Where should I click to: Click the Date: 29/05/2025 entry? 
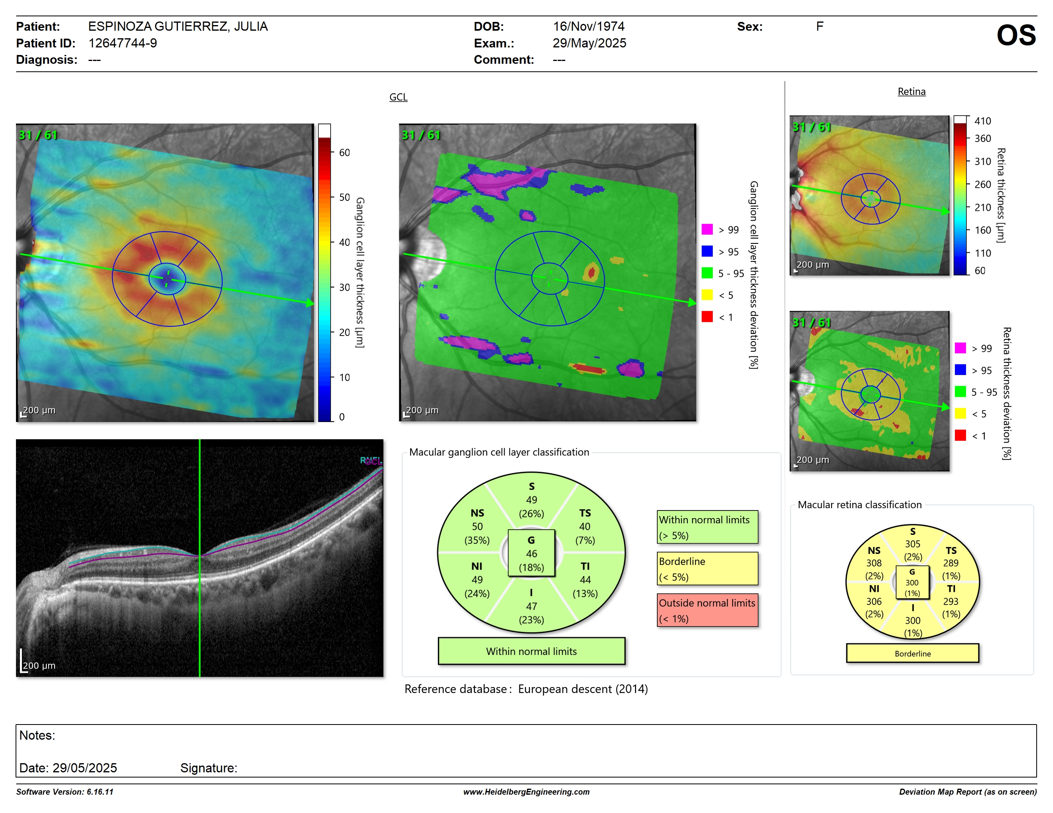(68, 768)
